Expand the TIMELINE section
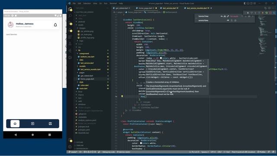The width and height of the screenshot is (277, 156). click(x=80, y=146)
